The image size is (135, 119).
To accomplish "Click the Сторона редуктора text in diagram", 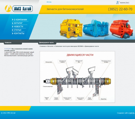I will point(48,87).
